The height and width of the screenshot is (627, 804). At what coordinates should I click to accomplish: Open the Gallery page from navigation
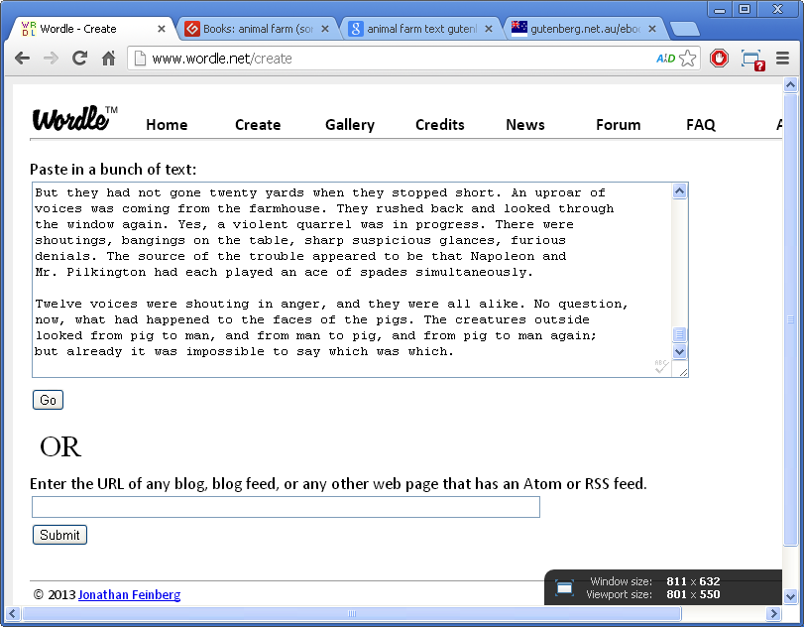(x=350, y=125)
